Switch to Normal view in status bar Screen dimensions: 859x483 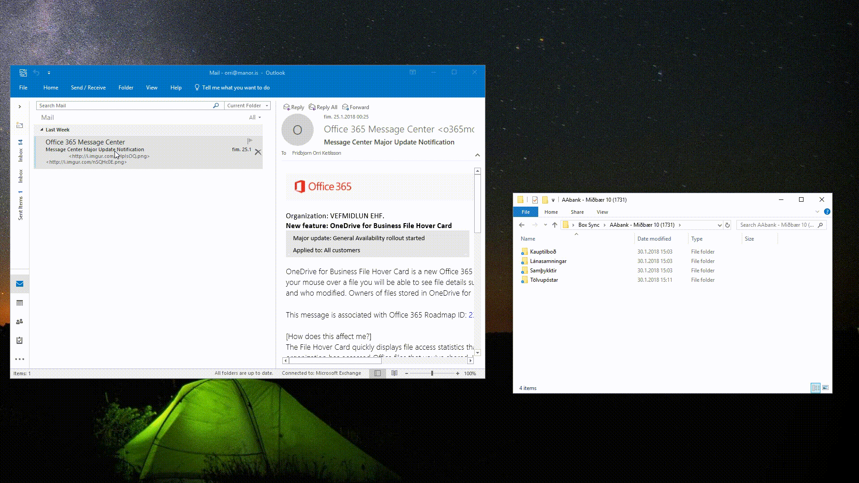[378, 373]
